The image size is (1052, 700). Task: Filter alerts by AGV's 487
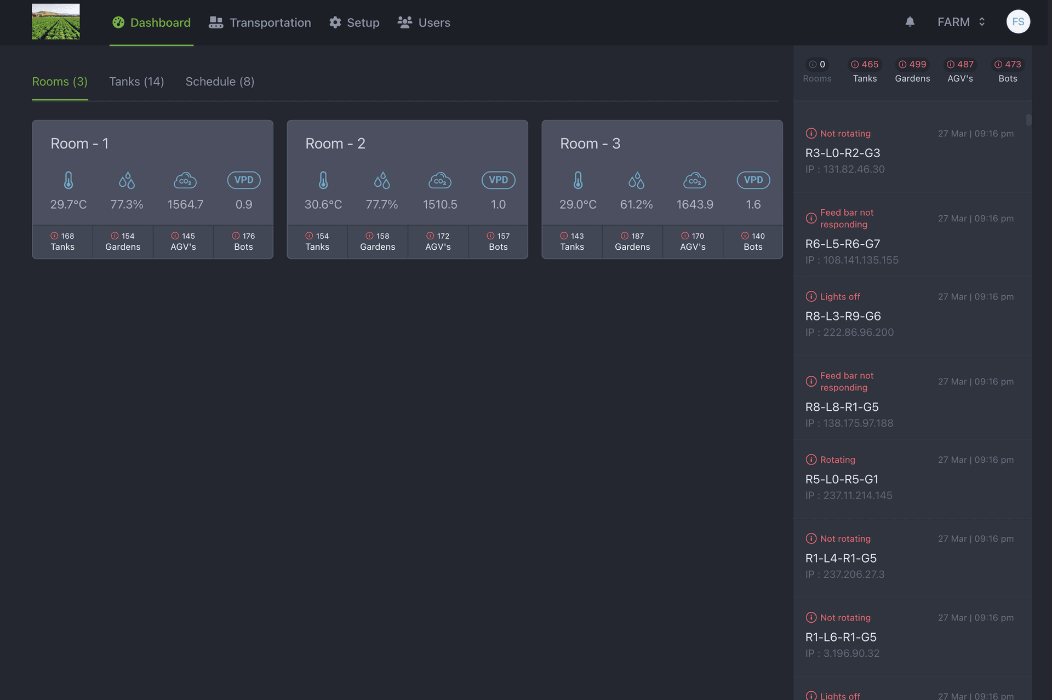coord(960,71)
